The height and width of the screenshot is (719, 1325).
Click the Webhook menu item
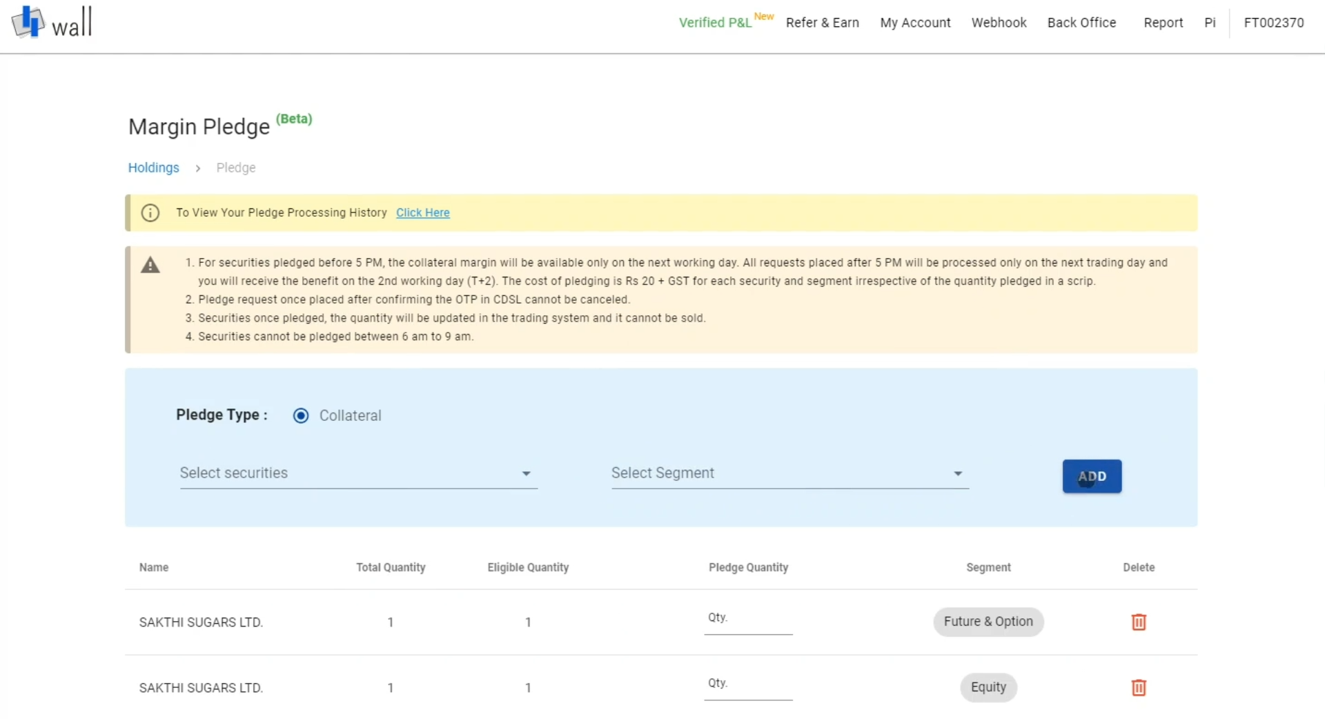point(999,22)
